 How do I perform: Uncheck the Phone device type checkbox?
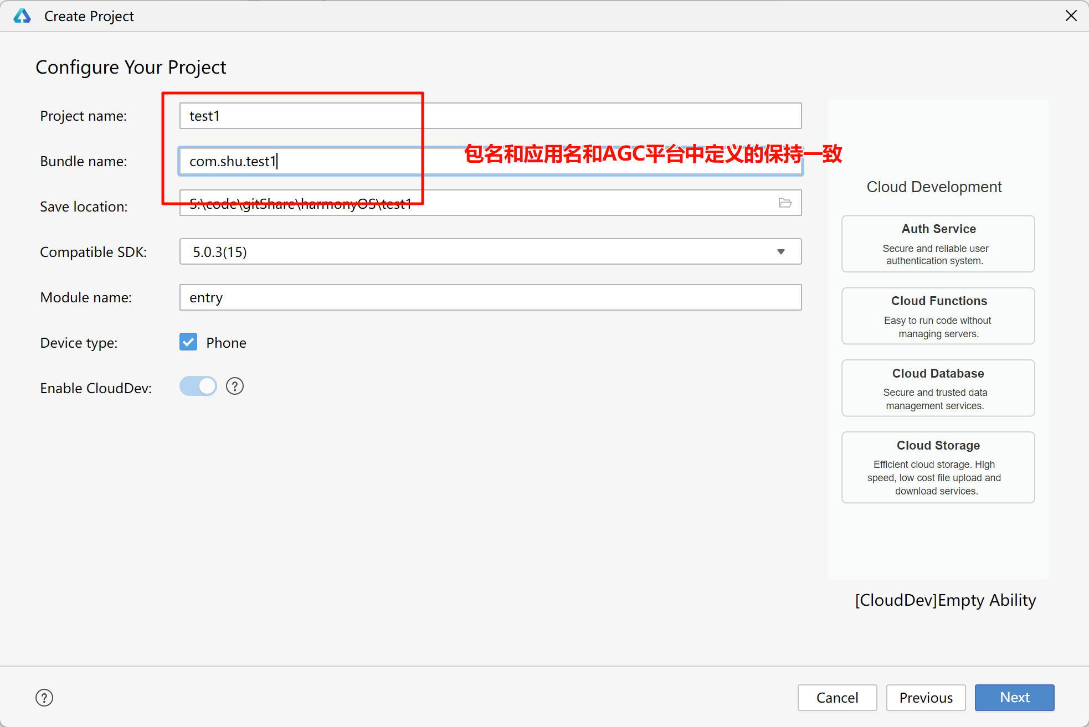click(x=188, y=342)
